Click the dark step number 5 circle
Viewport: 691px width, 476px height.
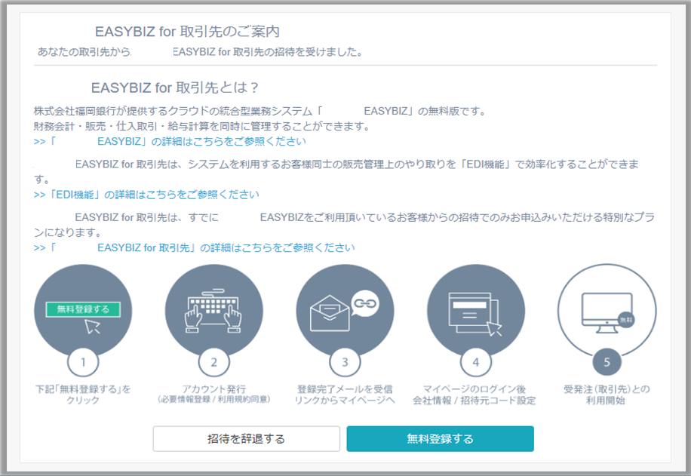(607, 362)
